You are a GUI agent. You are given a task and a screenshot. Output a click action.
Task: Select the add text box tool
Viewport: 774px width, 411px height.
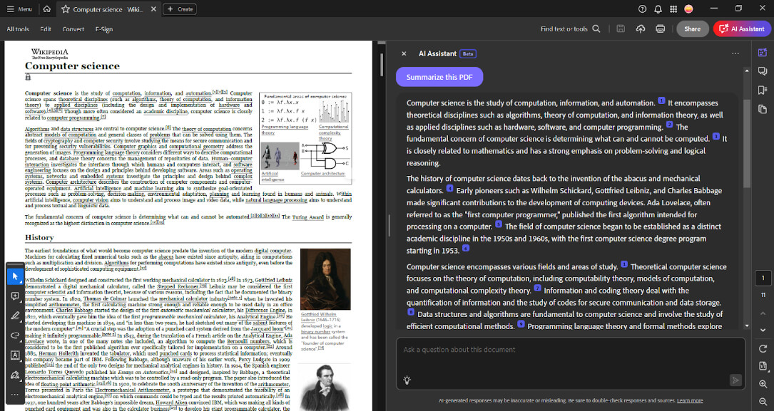(x=15, y=355)
